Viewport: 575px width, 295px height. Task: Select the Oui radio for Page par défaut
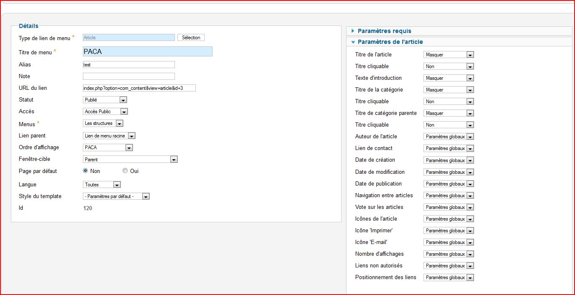(125, 171)
